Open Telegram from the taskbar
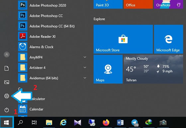Viewport: 186px width, 128px height. (135, 122)
